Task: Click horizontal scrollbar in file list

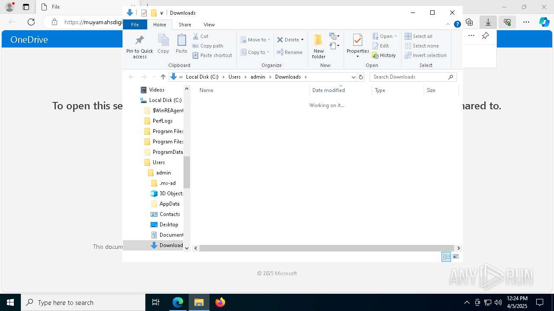Action: [x=326, y=248]
